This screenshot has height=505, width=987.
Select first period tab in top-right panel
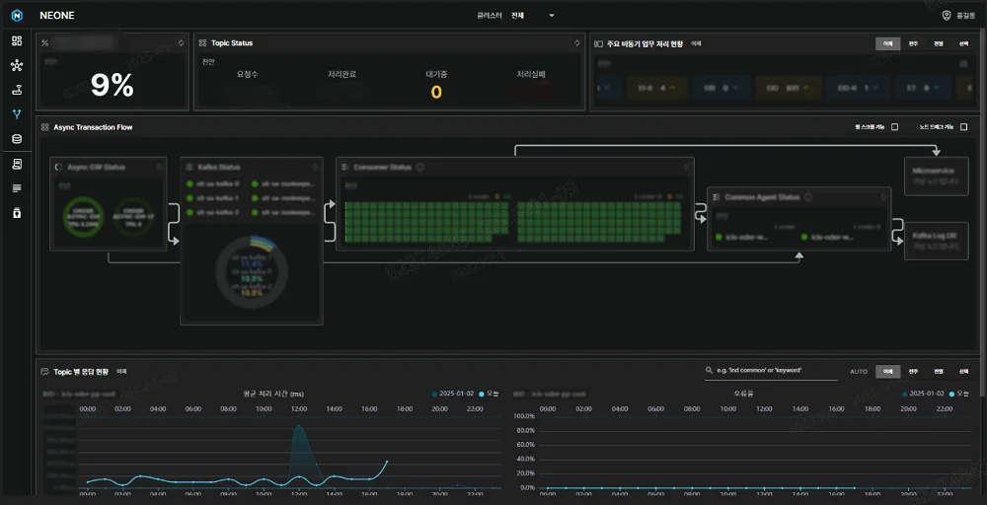pyautogui.click(x=887, y=43)
